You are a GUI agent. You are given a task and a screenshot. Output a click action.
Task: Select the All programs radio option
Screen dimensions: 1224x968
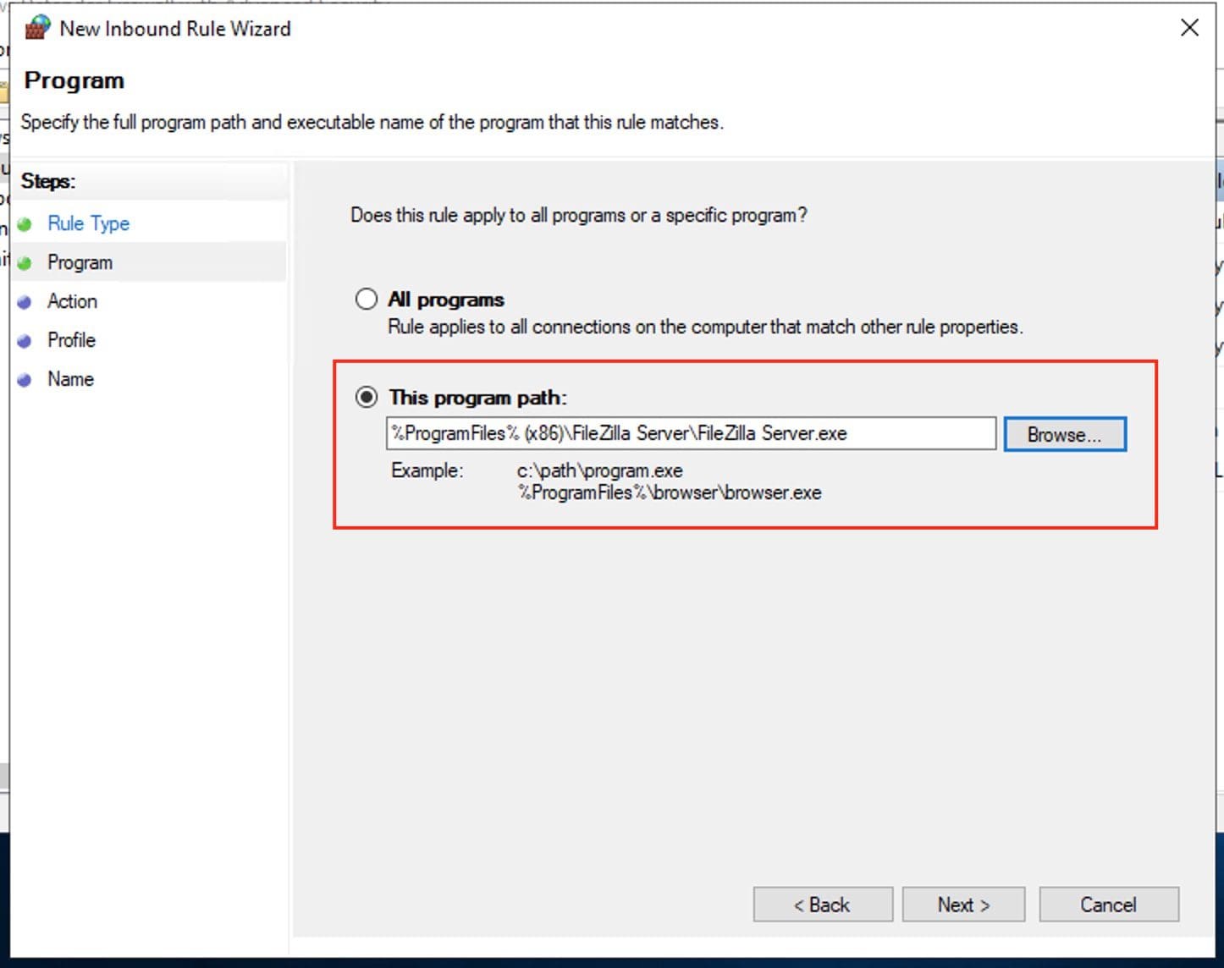(x=367, y=299)
